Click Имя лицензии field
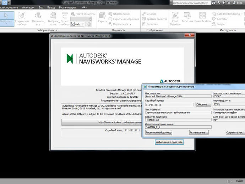This screenshot has width=245, height=184. 178,96
